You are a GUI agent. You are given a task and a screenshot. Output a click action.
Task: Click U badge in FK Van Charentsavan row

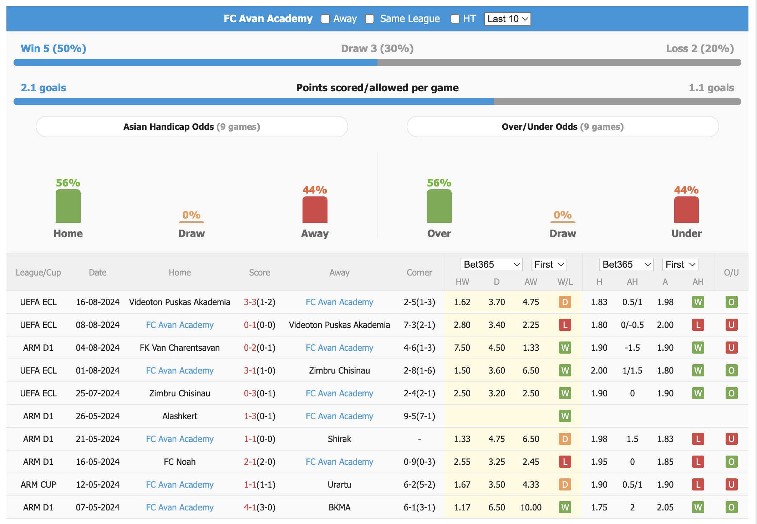tap(731, 348)
